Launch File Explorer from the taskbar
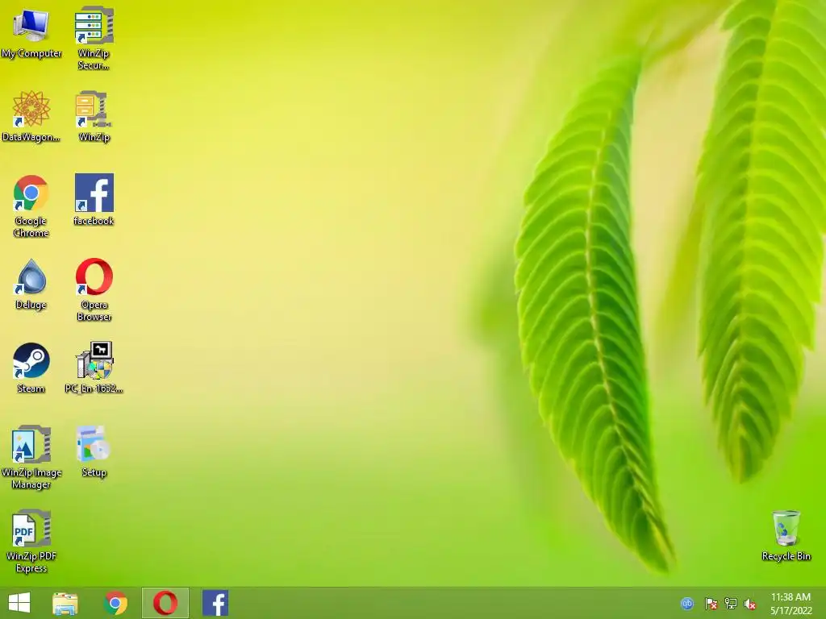Image resolution: width=826 pixels, height=619 pixels. (x=65, y=603)
